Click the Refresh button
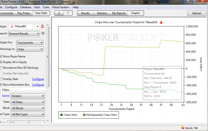The width and height of the screenshot is (208, 131). pos(197,13)
